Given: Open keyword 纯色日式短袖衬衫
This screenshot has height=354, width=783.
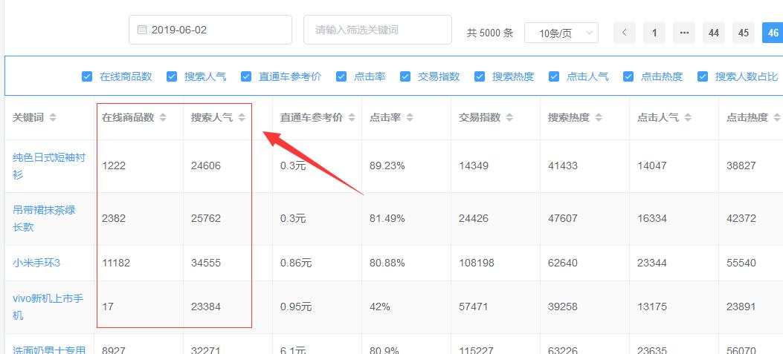Looking at the screenshot, I should pyautogui.click(x=49, y=166).
